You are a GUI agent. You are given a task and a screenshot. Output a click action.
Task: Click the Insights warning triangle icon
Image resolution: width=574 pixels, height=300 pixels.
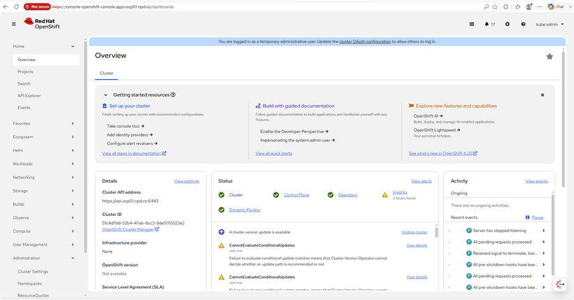point(385,195)
